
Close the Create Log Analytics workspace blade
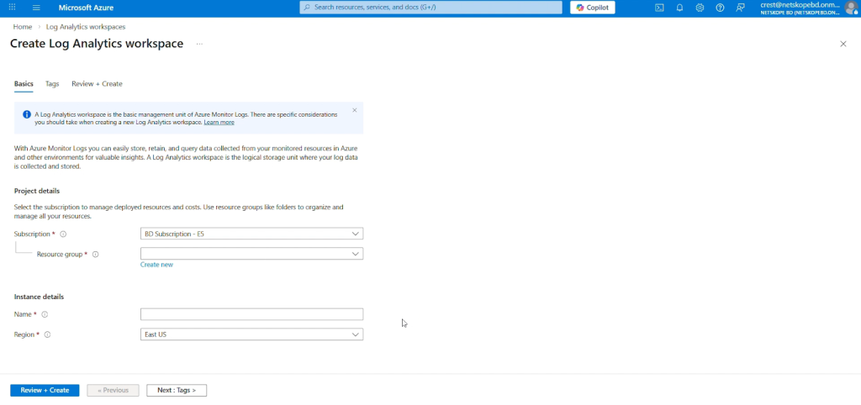coord(843,44)
